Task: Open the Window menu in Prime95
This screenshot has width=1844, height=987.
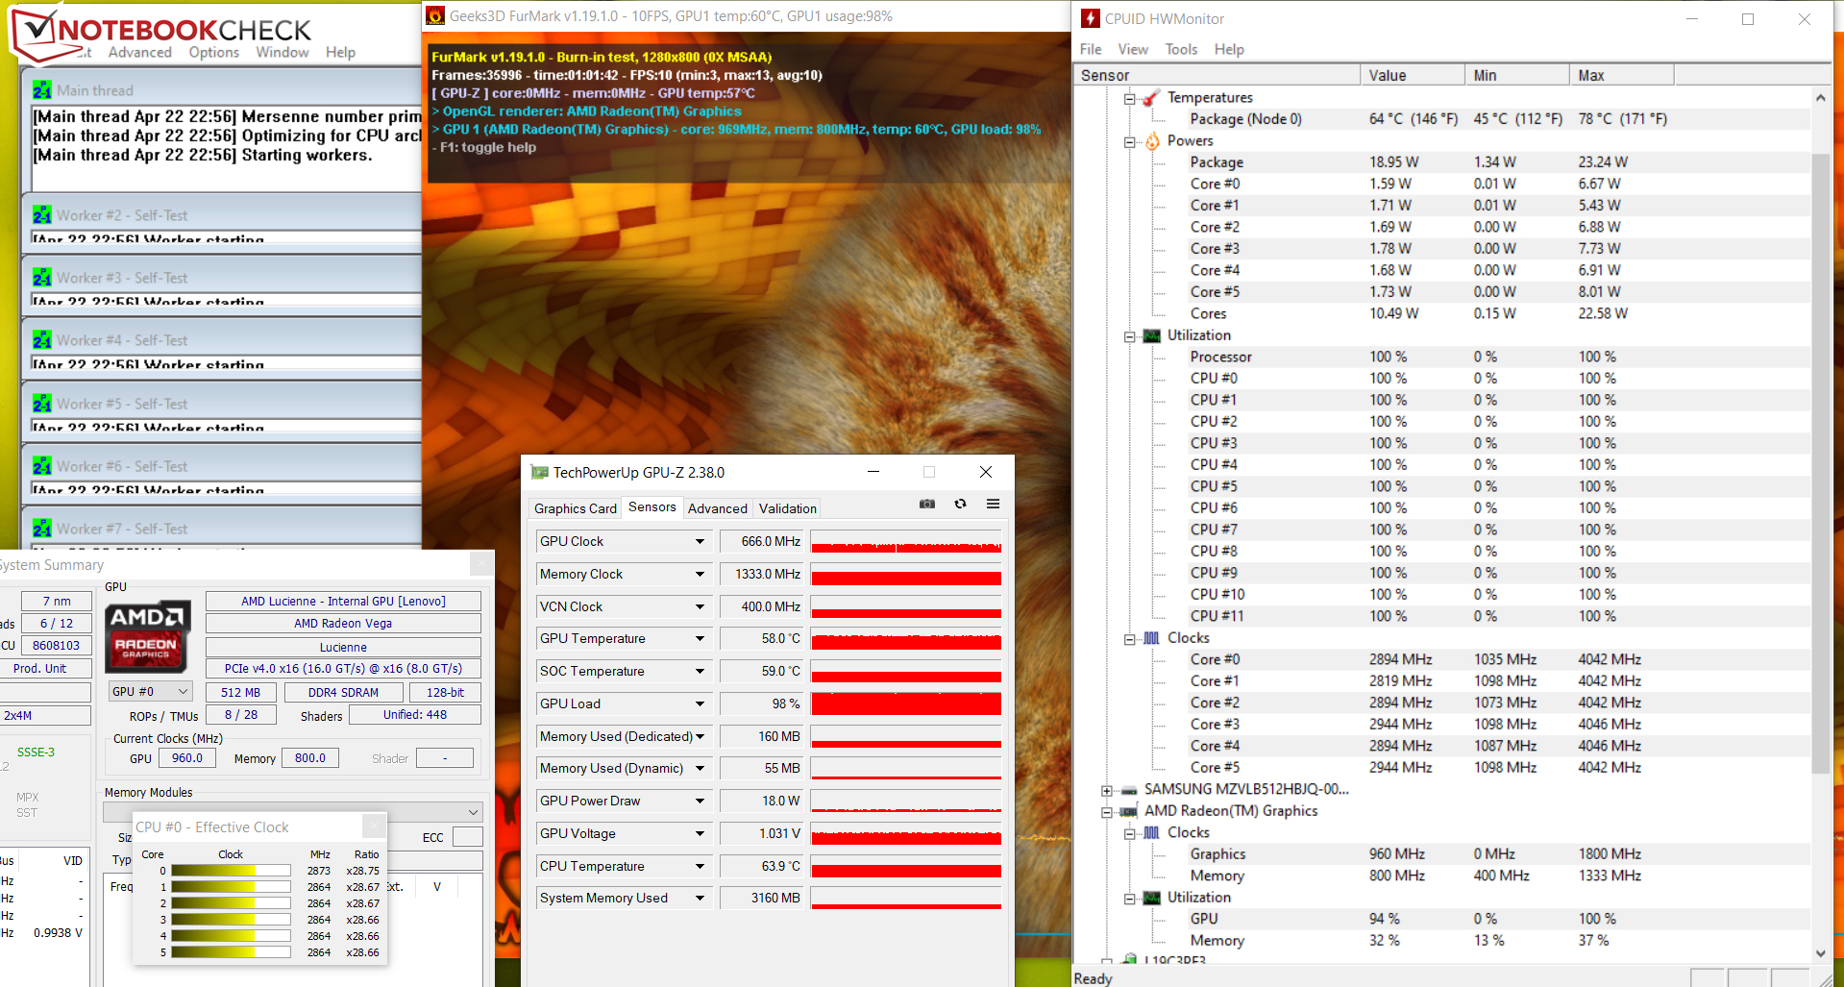Action: pyautogui.click(x=283, y=52)
